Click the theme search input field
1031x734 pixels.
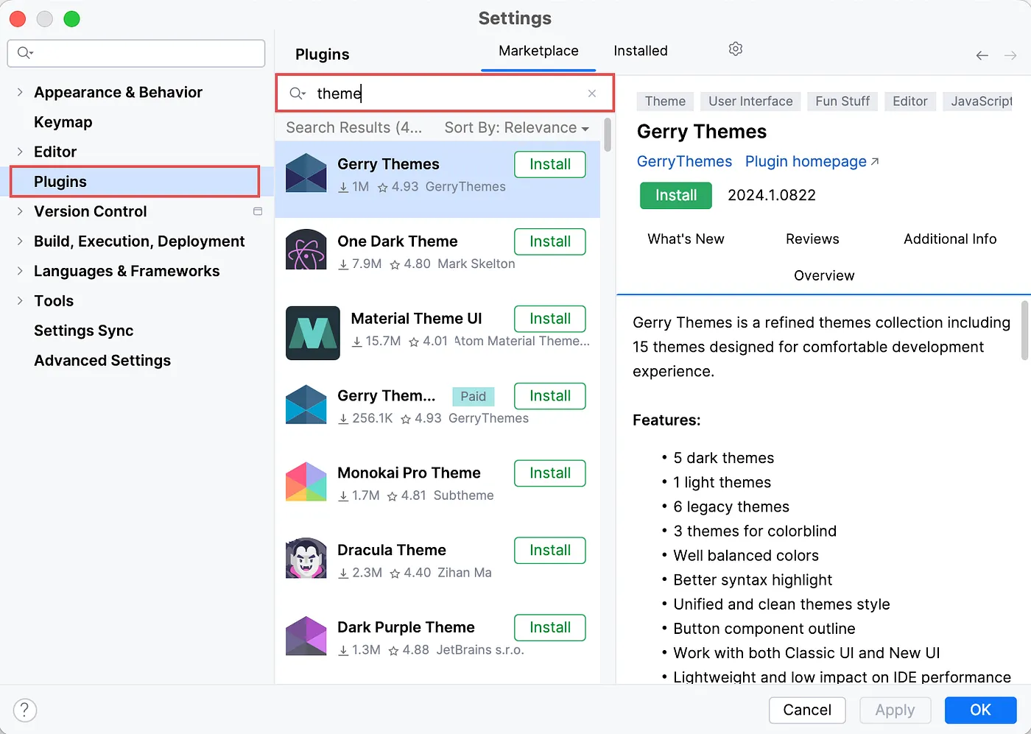point(442,93)
